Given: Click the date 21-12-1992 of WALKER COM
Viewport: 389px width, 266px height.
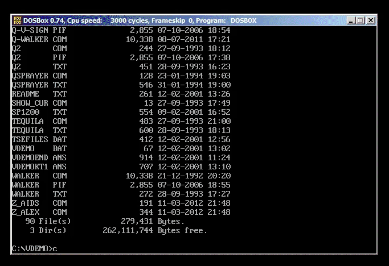Looking at the screenshot, I should pyautogui.click(x=180, y=176).
